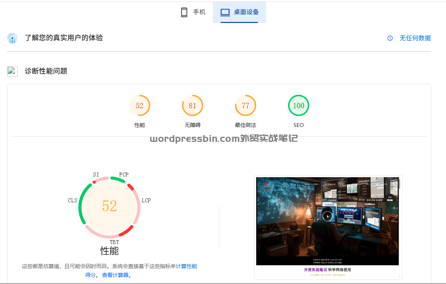Open the 计算性能得分 link
Screen dimensions: 446x284
click(x=186, y=266)
